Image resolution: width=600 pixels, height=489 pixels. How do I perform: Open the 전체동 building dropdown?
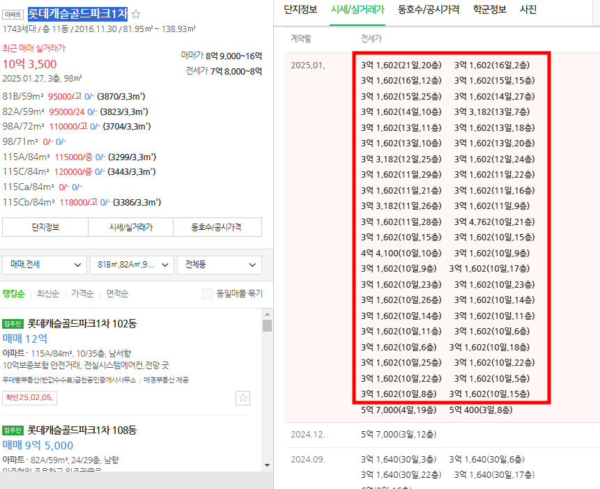pyautogui.click(x=220, y=265)
